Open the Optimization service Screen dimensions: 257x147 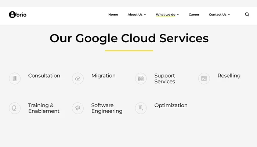tap(171, 105)
